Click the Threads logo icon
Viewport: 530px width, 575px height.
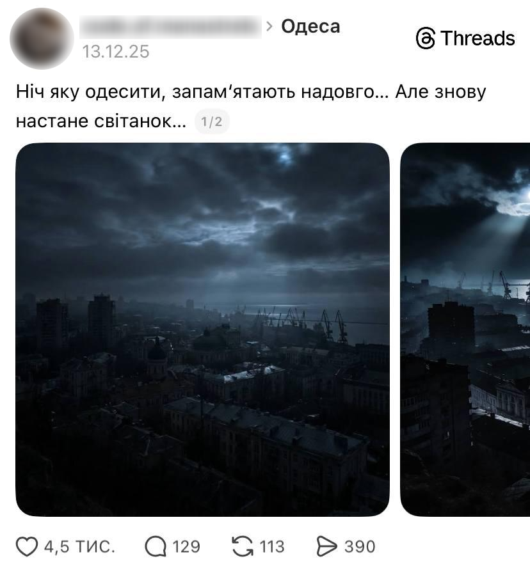[x=426, y=38]
